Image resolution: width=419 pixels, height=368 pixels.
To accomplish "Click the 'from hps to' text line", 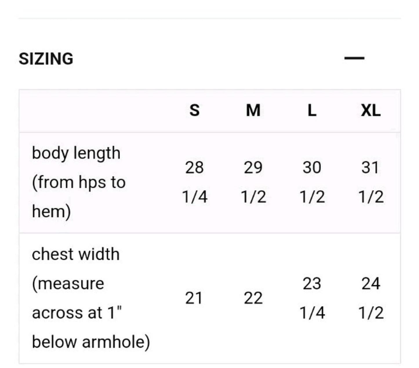I will pos(79,183).
